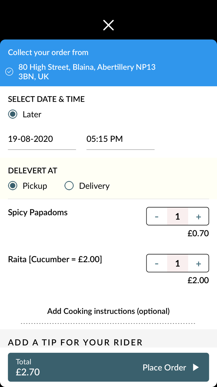Expand the ADD A TIP FOR YOUR RIDER section
The image size is (217, 387).
75,342
